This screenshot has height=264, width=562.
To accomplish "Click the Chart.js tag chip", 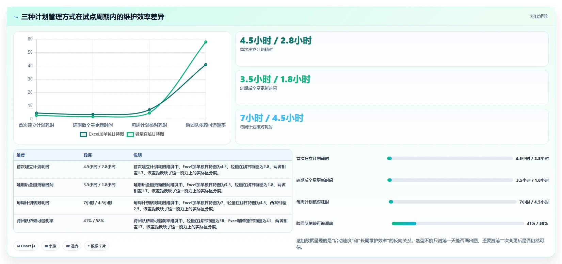I will tap(26, 246).
